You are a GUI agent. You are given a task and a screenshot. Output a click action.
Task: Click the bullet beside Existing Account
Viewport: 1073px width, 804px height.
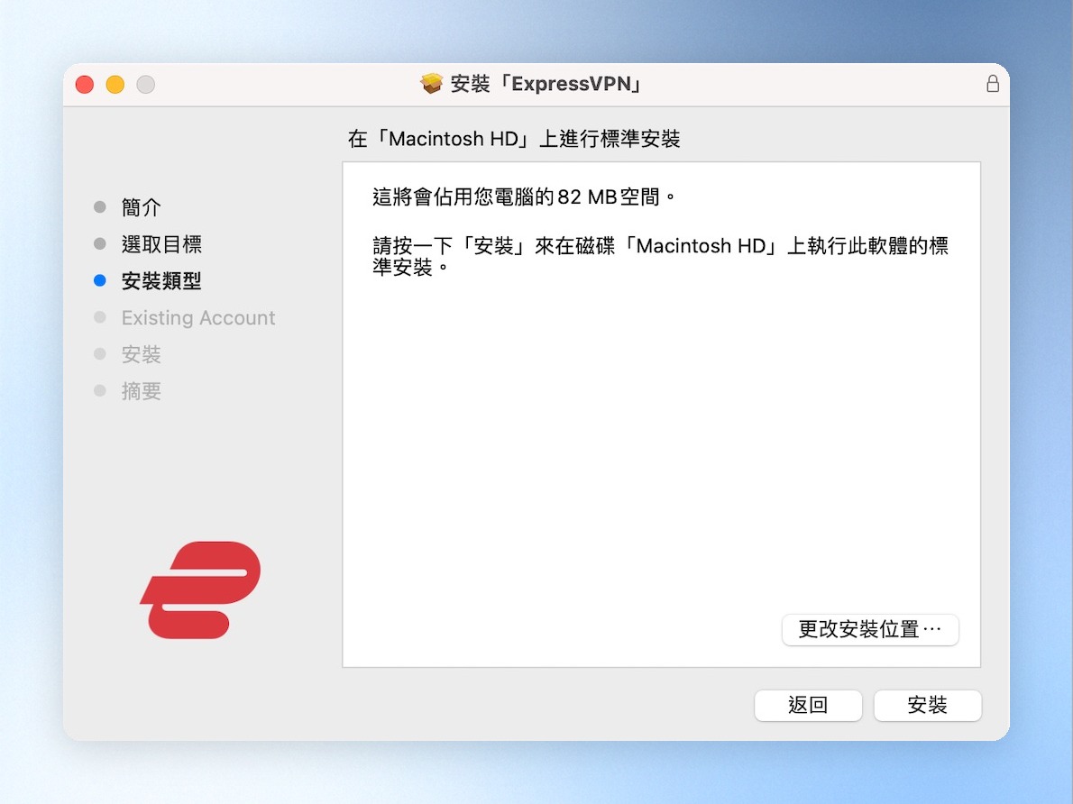[x=100, y=317]
